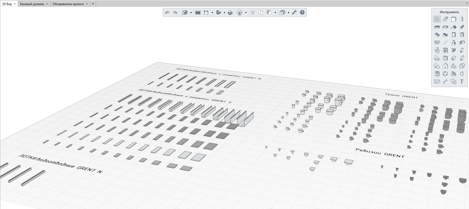This screenshot has width=469, height=209.
Task: Expand the synchronization dropdown arrow
Action: pyautogui.click(x=246, y=13)
